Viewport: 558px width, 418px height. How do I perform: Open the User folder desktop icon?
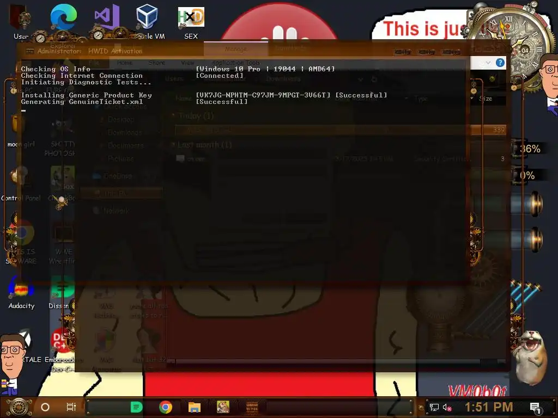click(21, 21)
